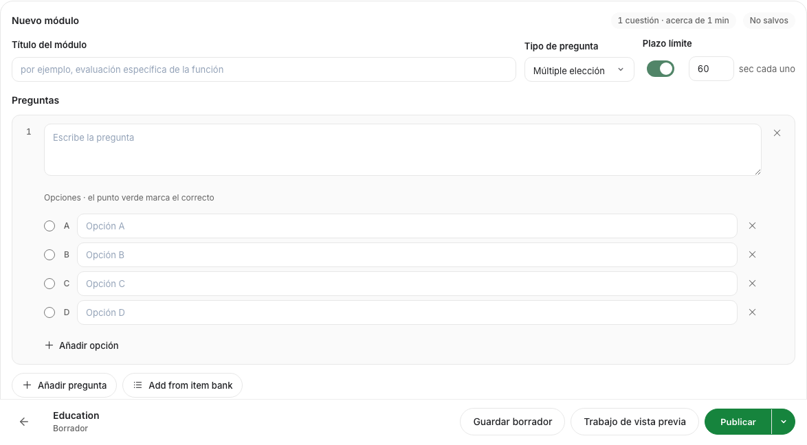This screenshot has height=445, width=807.
Task: Click the Borrador status under Education
Action: (x=71, y=429)
